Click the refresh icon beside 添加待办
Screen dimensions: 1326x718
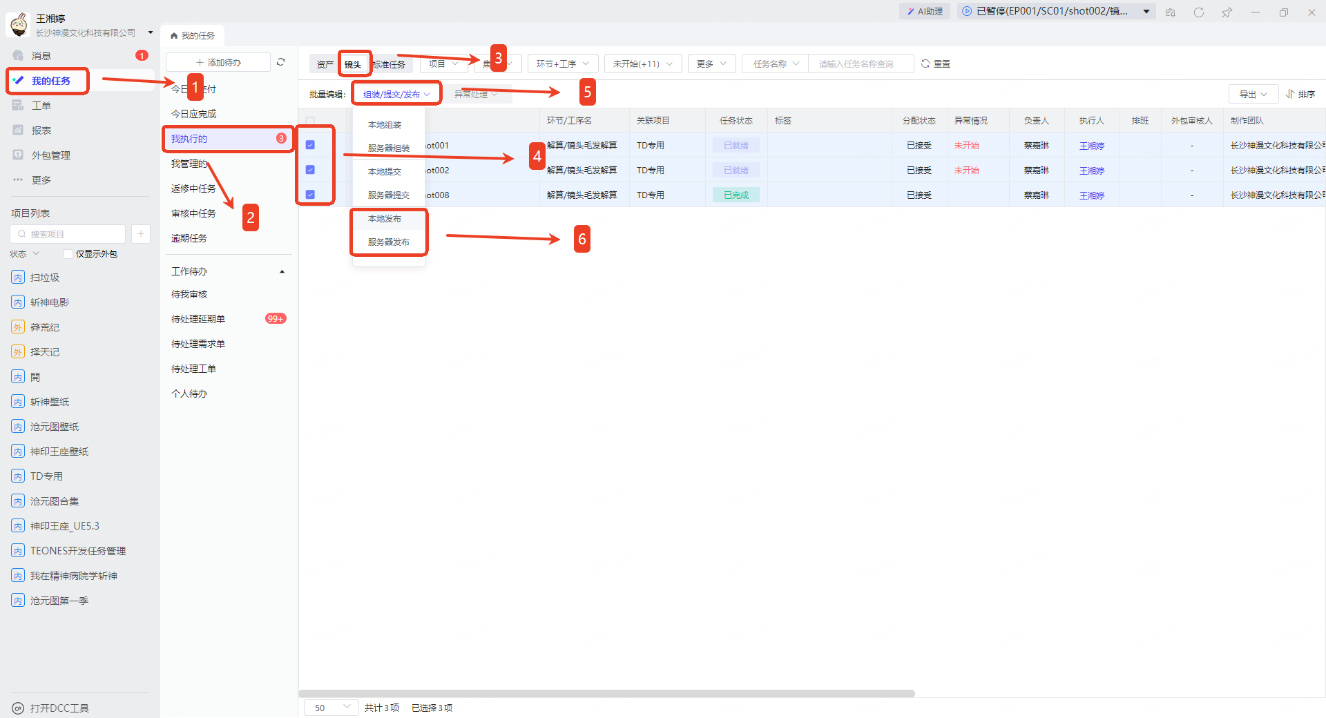[x=280, y=62]
